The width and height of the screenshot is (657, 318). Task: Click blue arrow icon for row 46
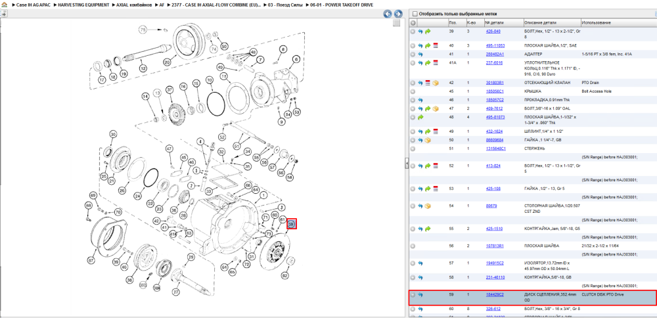(x=420, y=100)
